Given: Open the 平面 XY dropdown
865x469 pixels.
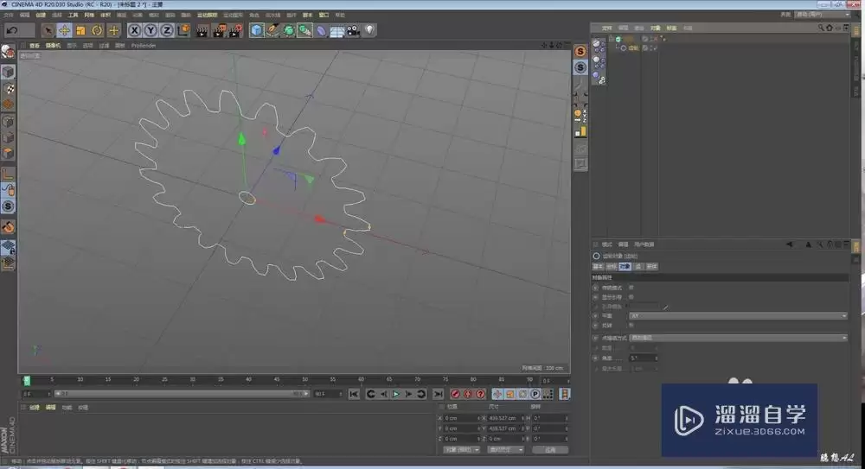Looking at the screenshot, I should point(738,316).
